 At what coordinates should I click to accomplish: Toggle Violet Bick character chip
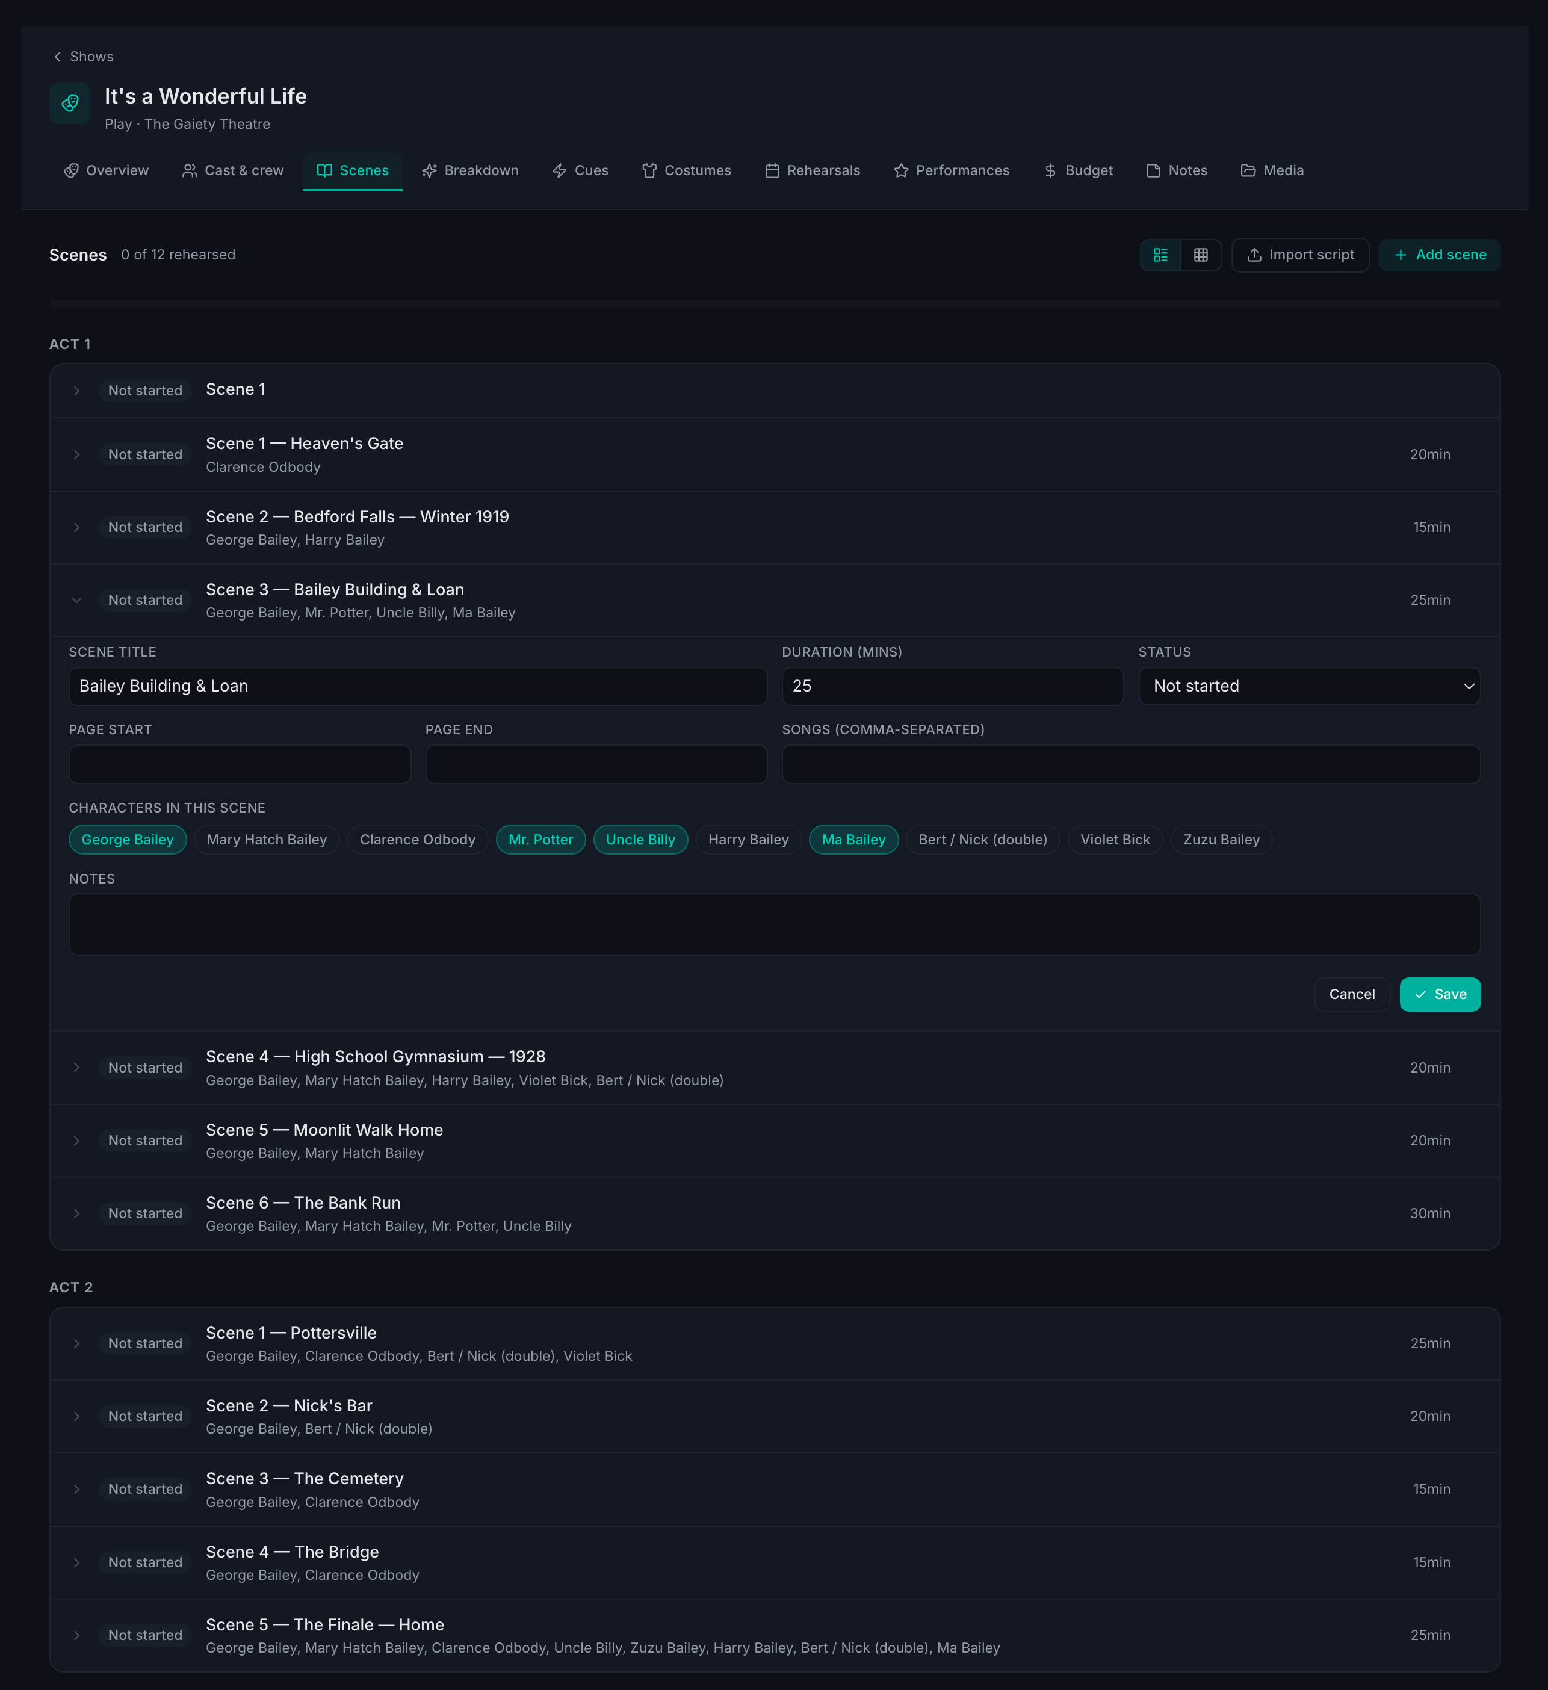[1115, 839]
